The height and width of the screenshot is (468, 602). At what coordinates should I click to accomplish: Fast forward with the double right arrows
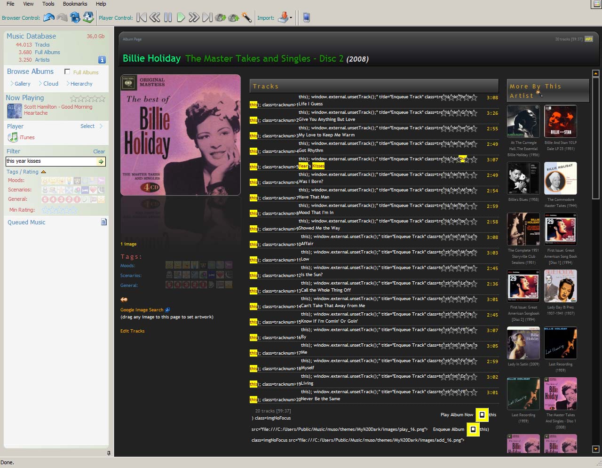click(194, 17)
